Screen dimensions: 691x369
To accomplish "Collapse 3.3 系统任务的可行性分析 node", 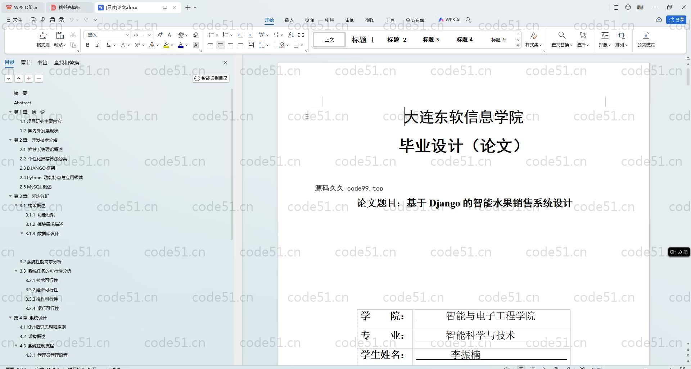I will coord(16,271).
